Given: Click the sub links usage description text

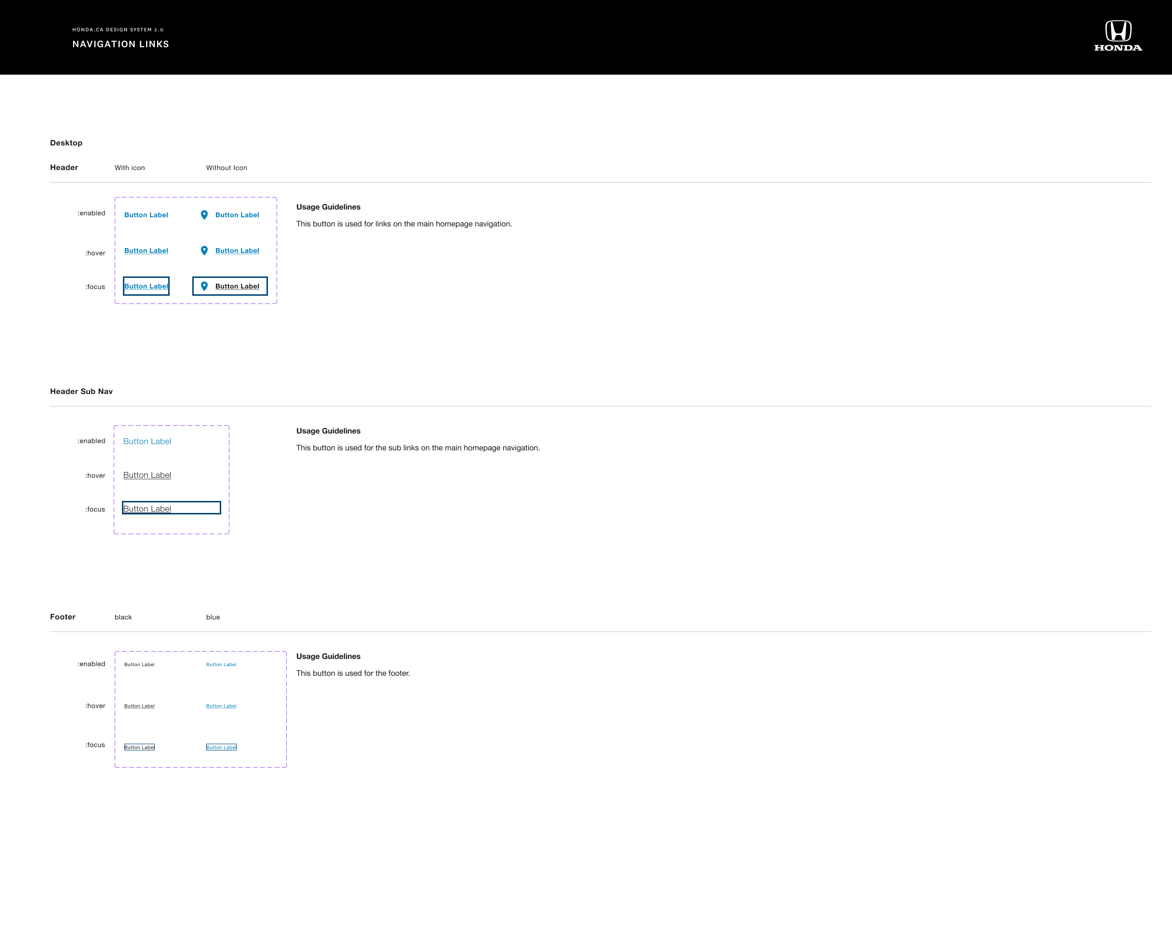Looking at the screenshot, I should (418, 448).
